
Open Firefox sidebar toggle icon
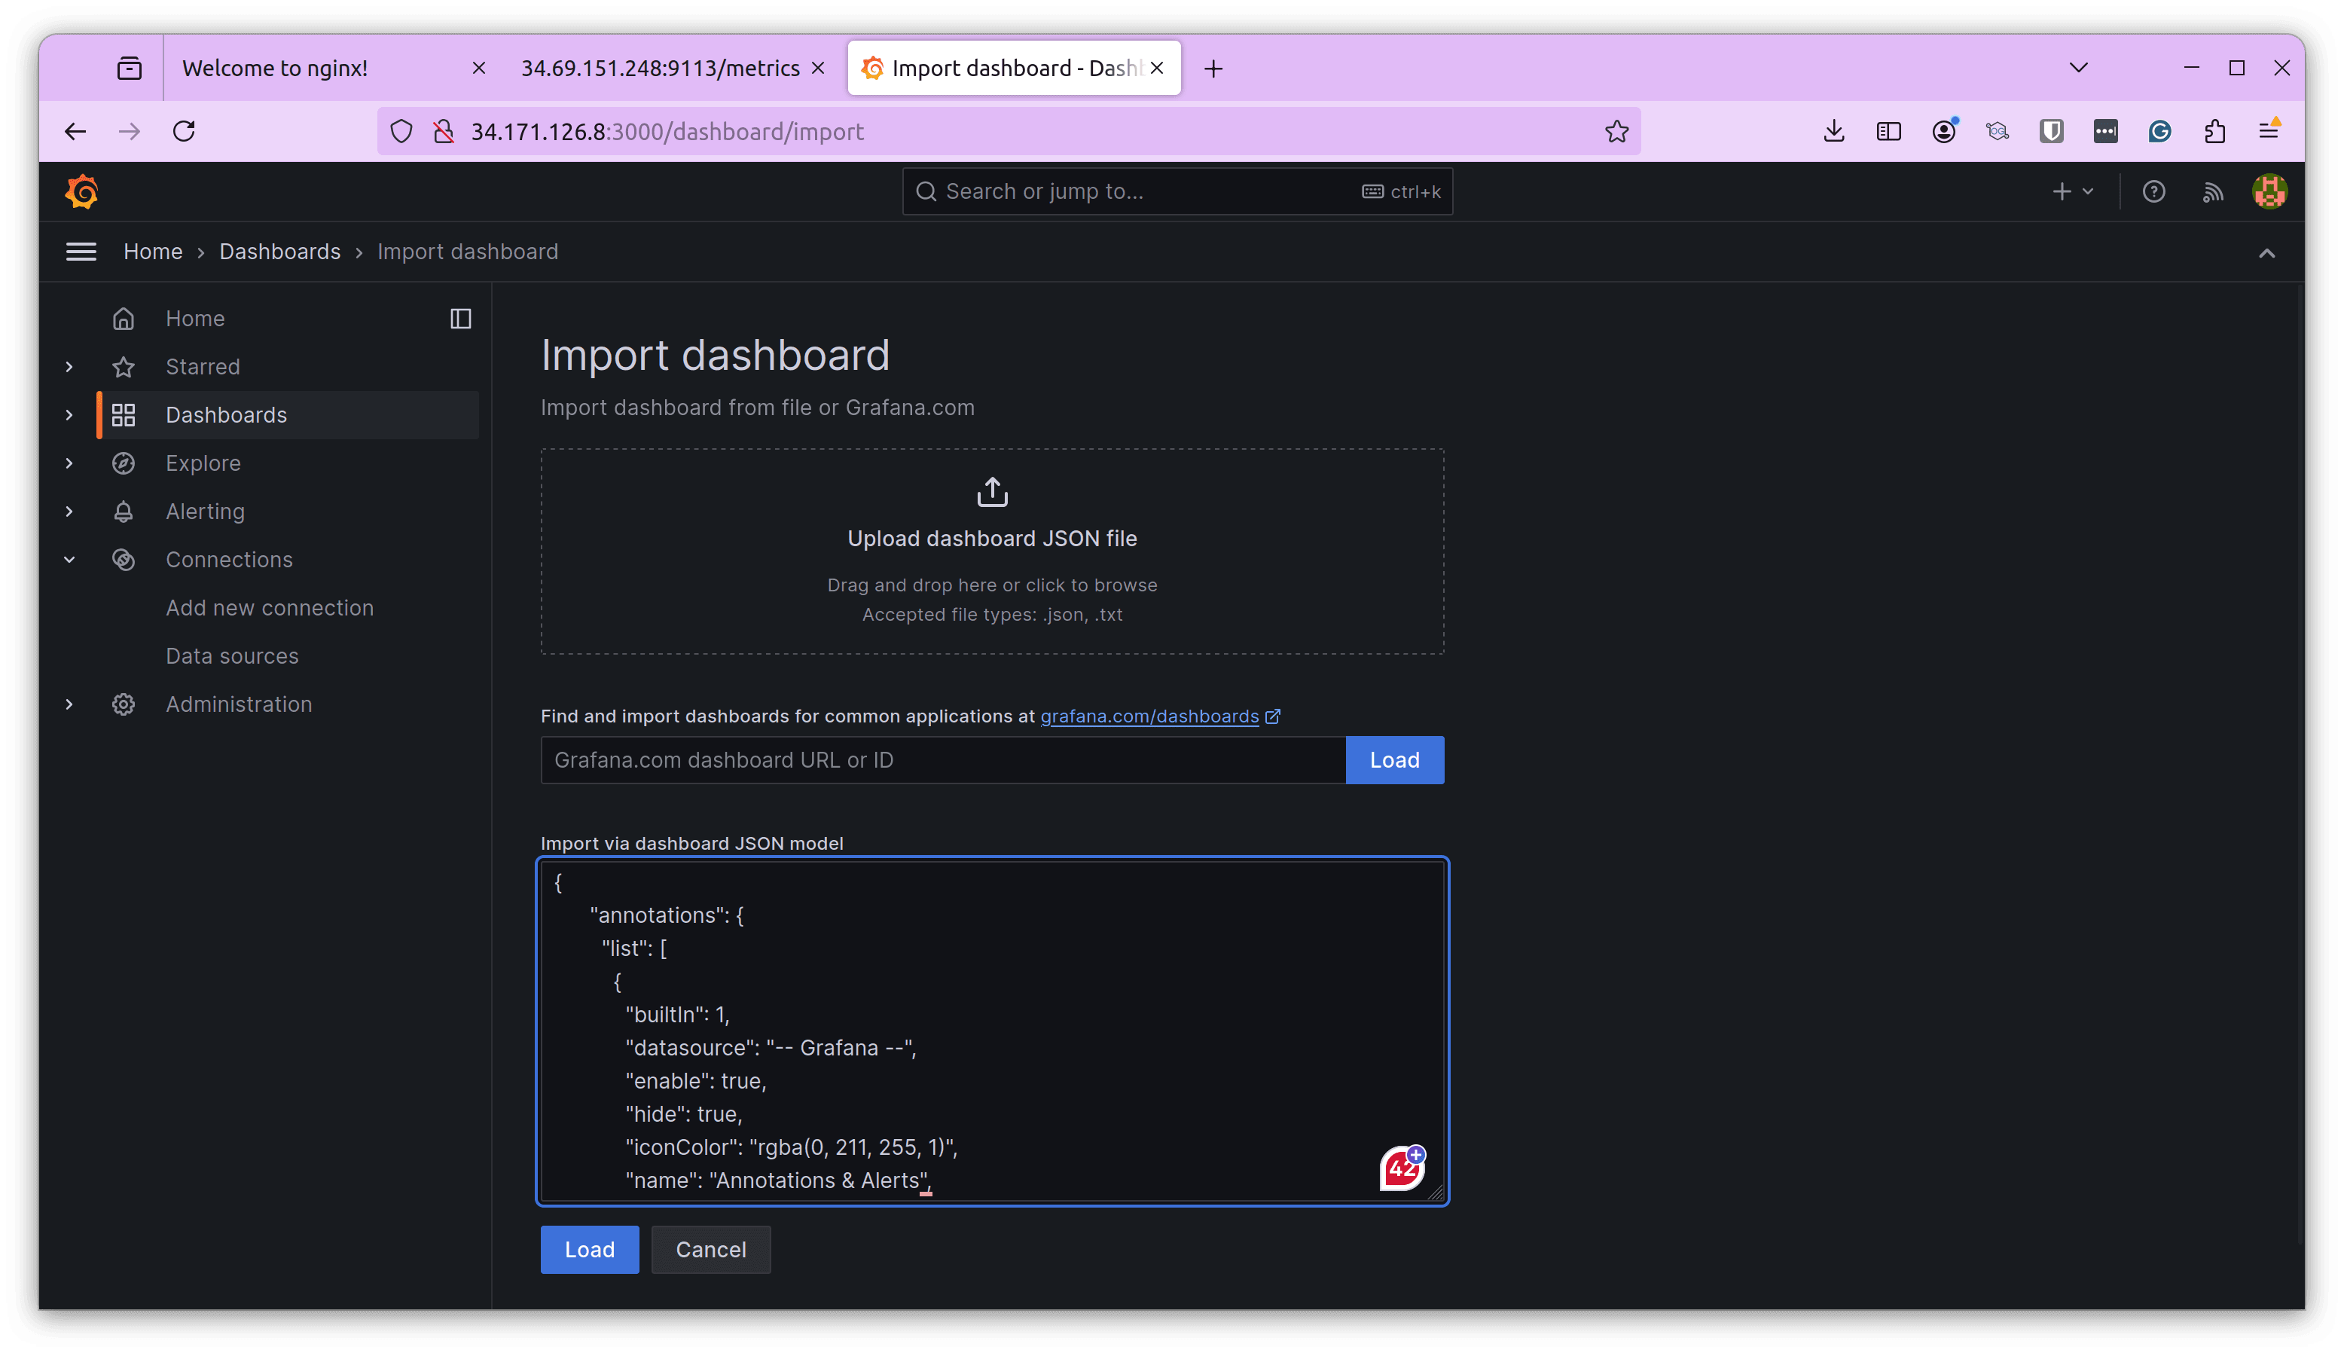point(1889,131)
